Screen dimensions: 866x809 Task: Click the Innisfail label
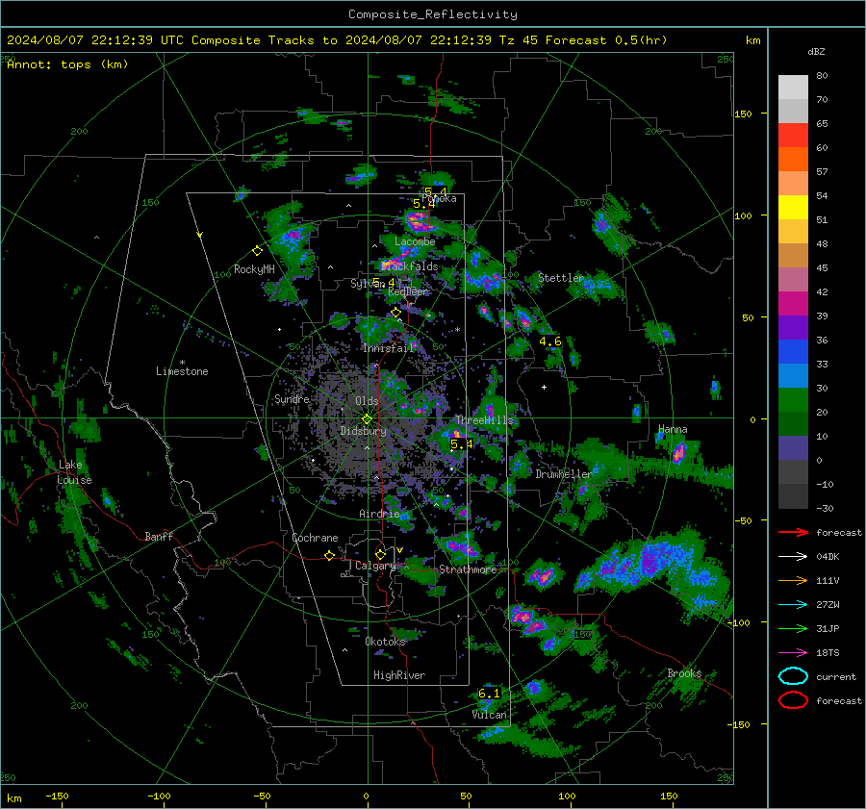tap(389, 348)
